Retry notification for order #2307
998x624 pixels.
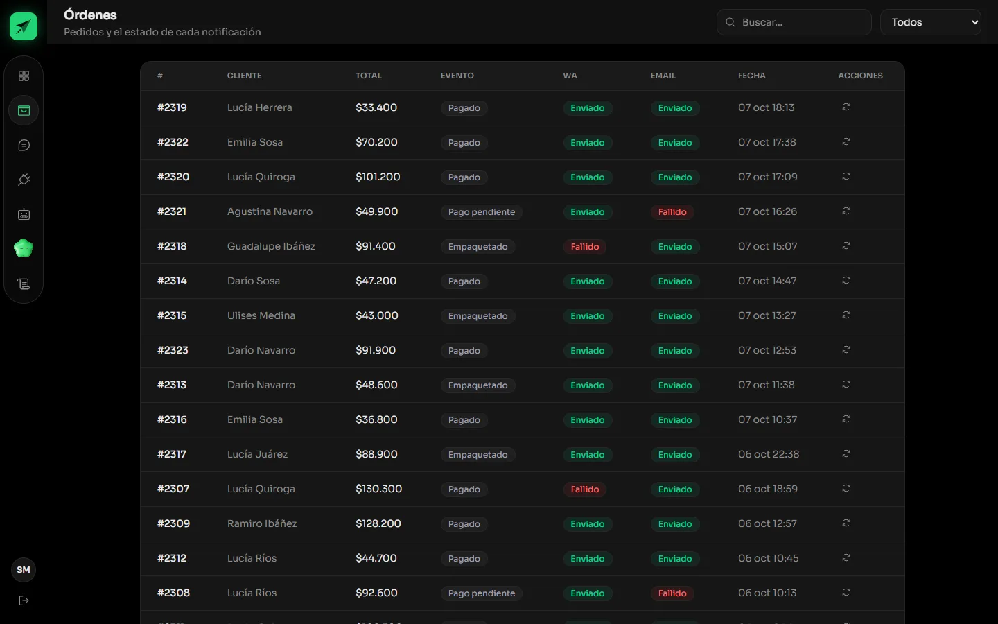[846, 489]
